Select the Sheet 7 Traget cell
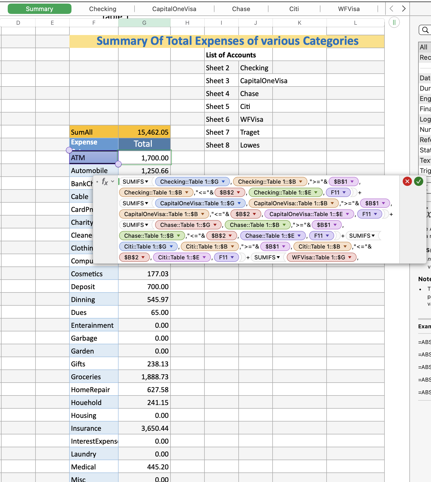 coord(256,132)
